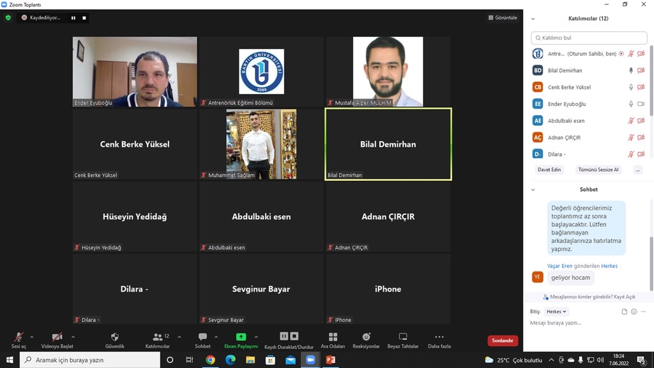654x368 pixels.
Task: Open the Görüntüle view menu
Action: point(503,18)
